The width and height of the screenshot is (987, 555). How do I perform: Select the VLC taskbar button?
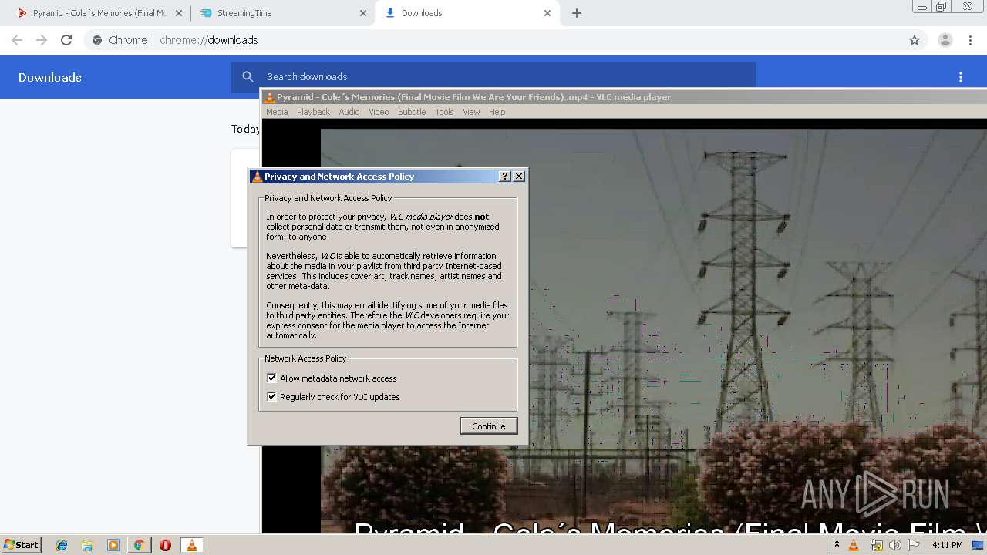[x=191, y=545]
